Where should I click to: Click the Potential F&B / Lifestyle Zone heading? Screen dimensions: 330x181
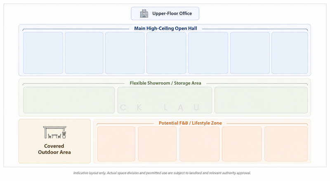tap(190, 123)
